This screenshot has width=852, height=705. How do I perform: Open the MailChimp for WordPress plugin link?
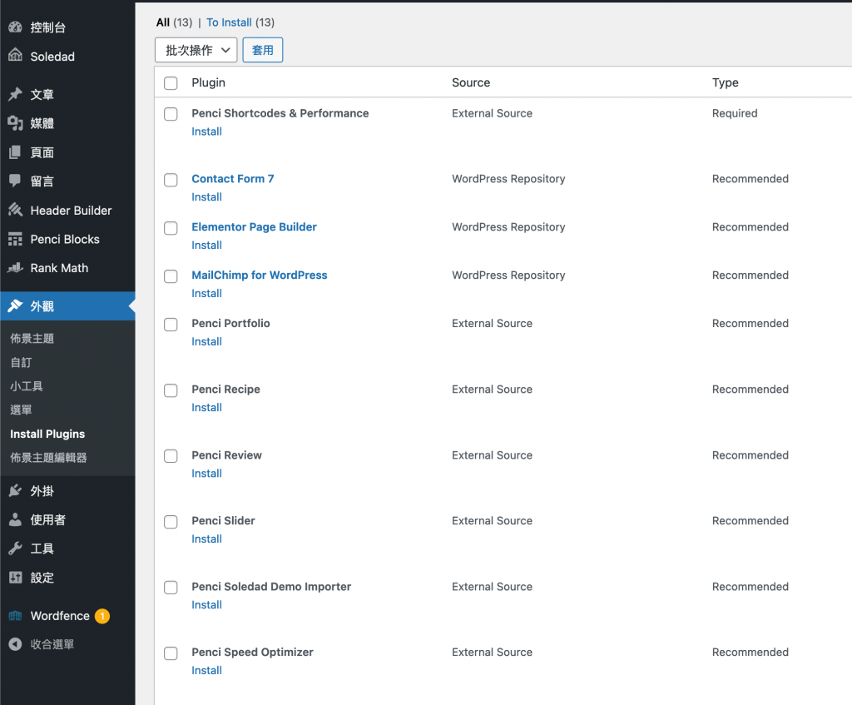(260, 275)
